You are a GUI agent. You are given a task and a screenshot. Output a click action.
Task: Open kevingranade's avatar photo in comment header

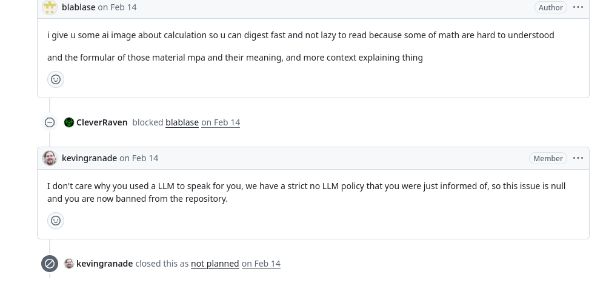50,158
